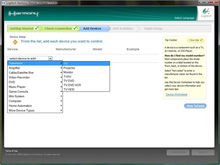Click the More Help button
The image size is (220, 165).
196,40
